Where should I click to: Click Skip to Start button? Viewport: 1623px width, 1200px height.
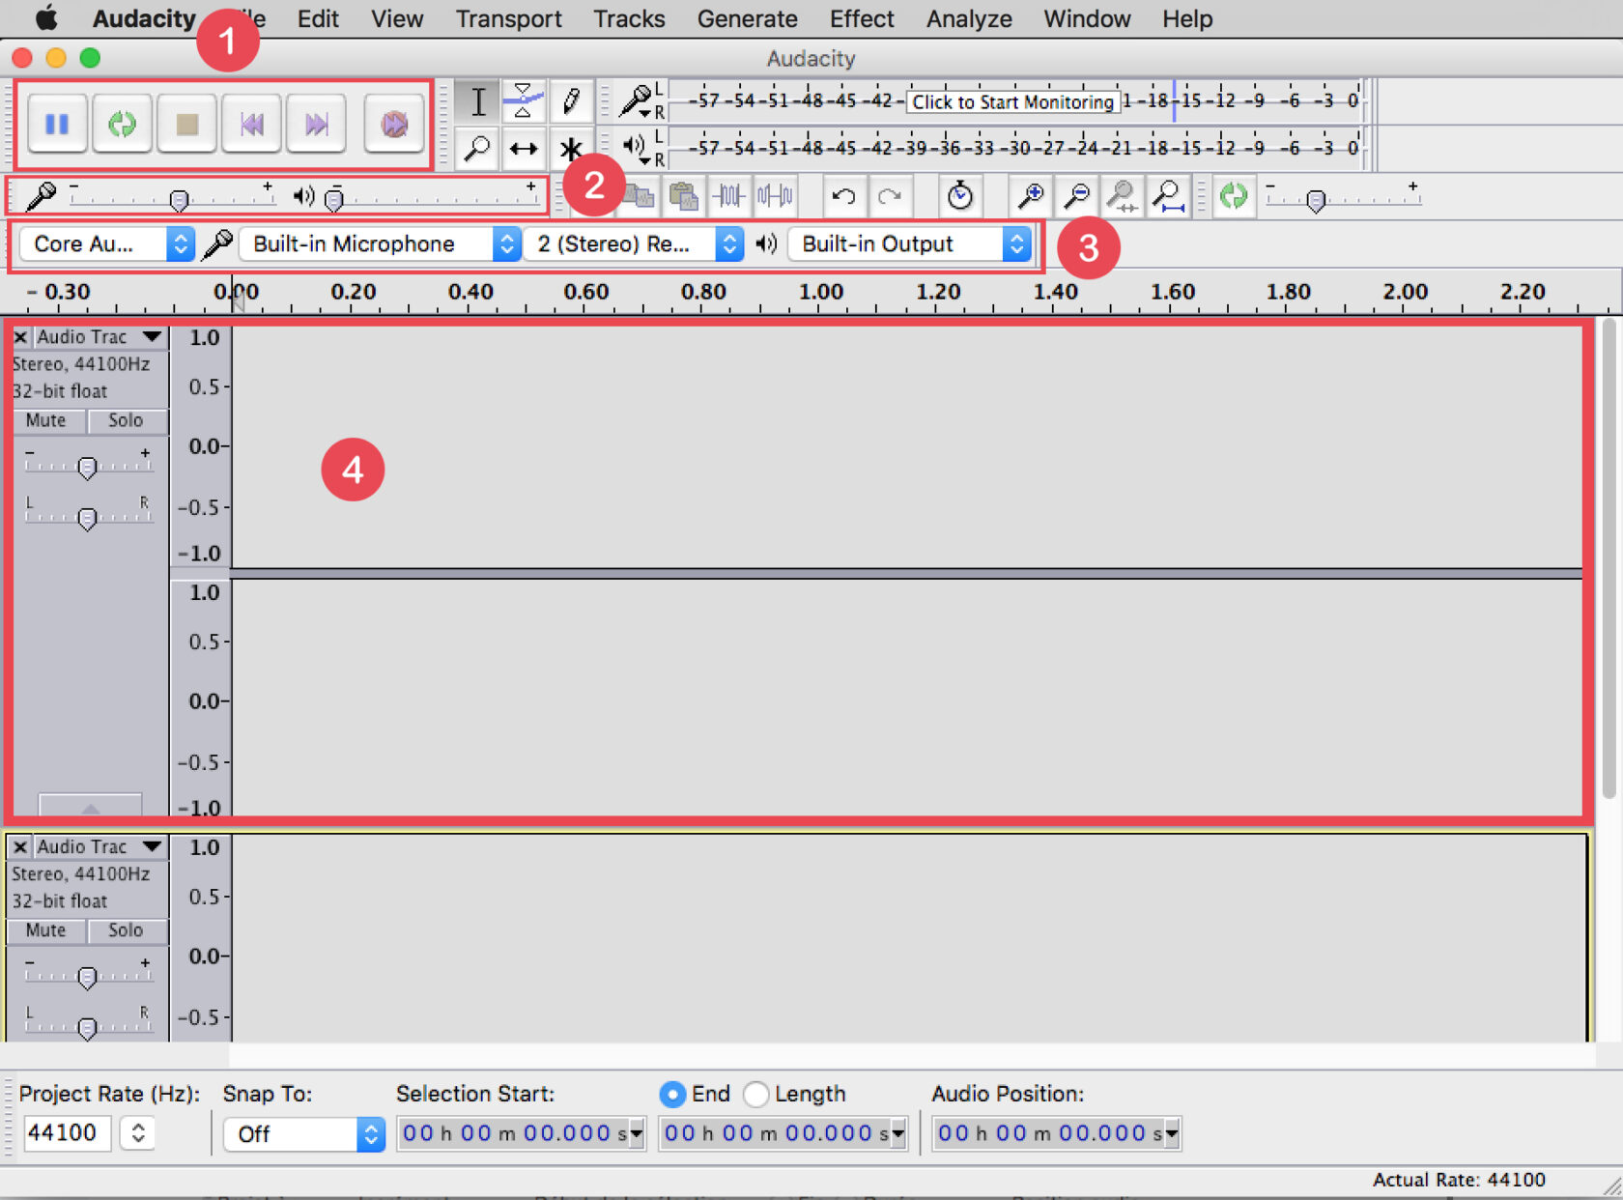pos(251,124)
